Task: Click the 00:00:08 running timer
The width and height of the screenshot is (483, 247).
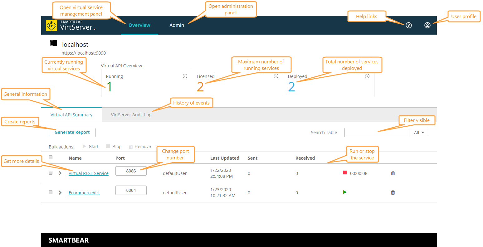Action: pyautogui.click(x=359, y=173)
